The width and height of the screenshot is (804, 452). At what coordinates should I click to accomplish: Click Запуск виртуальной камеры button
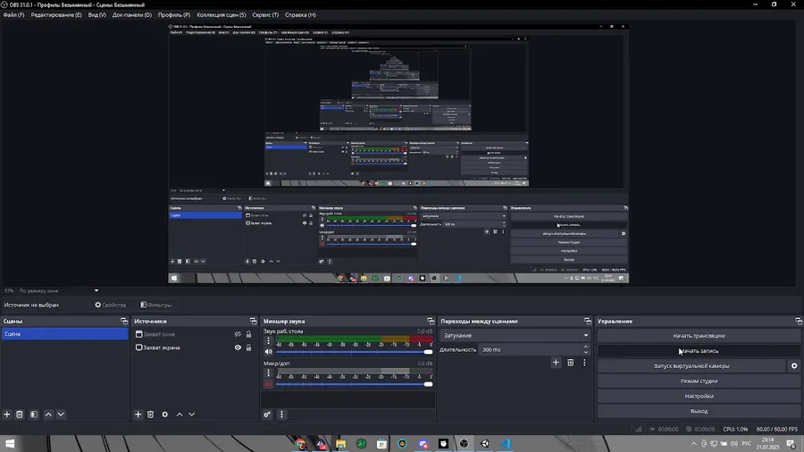click(x=691, y=366)
